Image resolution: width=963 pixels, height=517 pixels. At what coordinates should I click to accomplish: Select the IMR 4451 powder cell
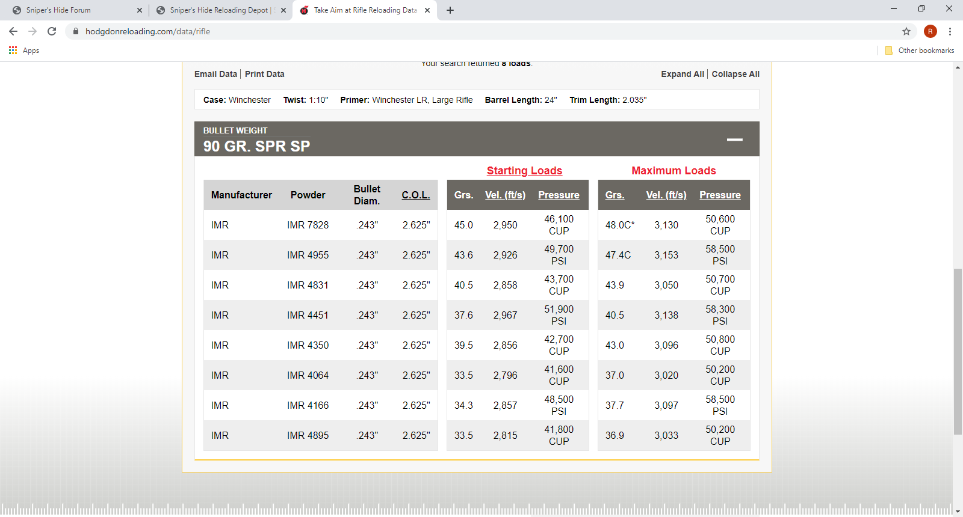(308, 315)
